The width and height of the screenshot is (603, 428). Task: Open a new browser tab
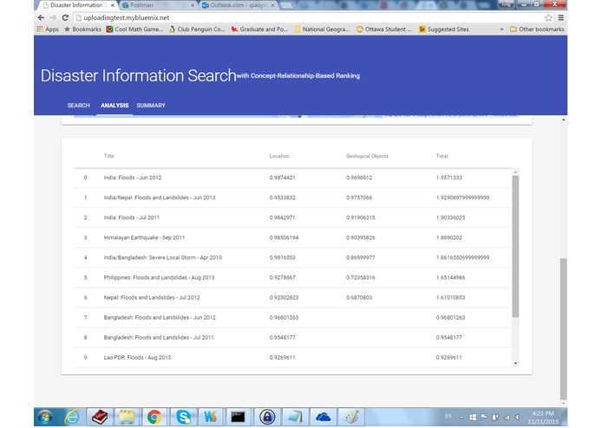click(x=285, y=5)
